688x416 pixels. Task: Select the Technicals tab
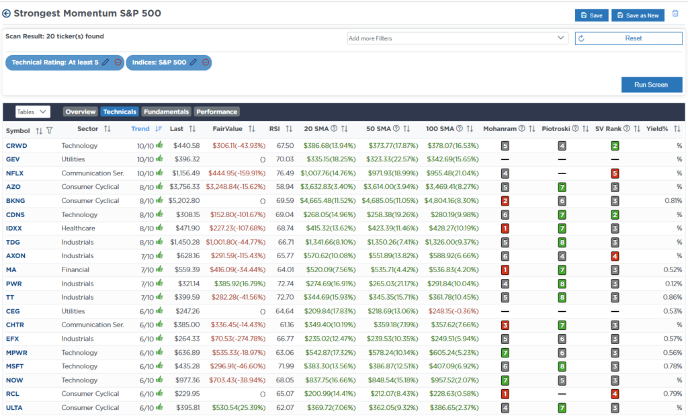(x=120, y=112)
